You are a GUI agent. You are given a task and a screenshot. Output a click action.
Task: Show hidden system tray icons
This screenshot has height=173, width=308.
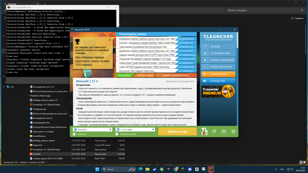pos(276,169)
